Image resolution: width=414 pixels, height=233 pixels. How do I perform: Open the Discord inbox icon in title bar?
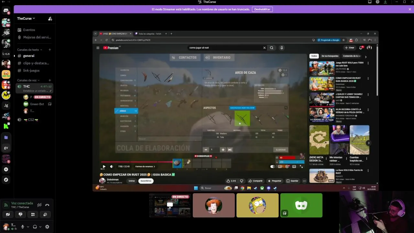tap(370, 2)
